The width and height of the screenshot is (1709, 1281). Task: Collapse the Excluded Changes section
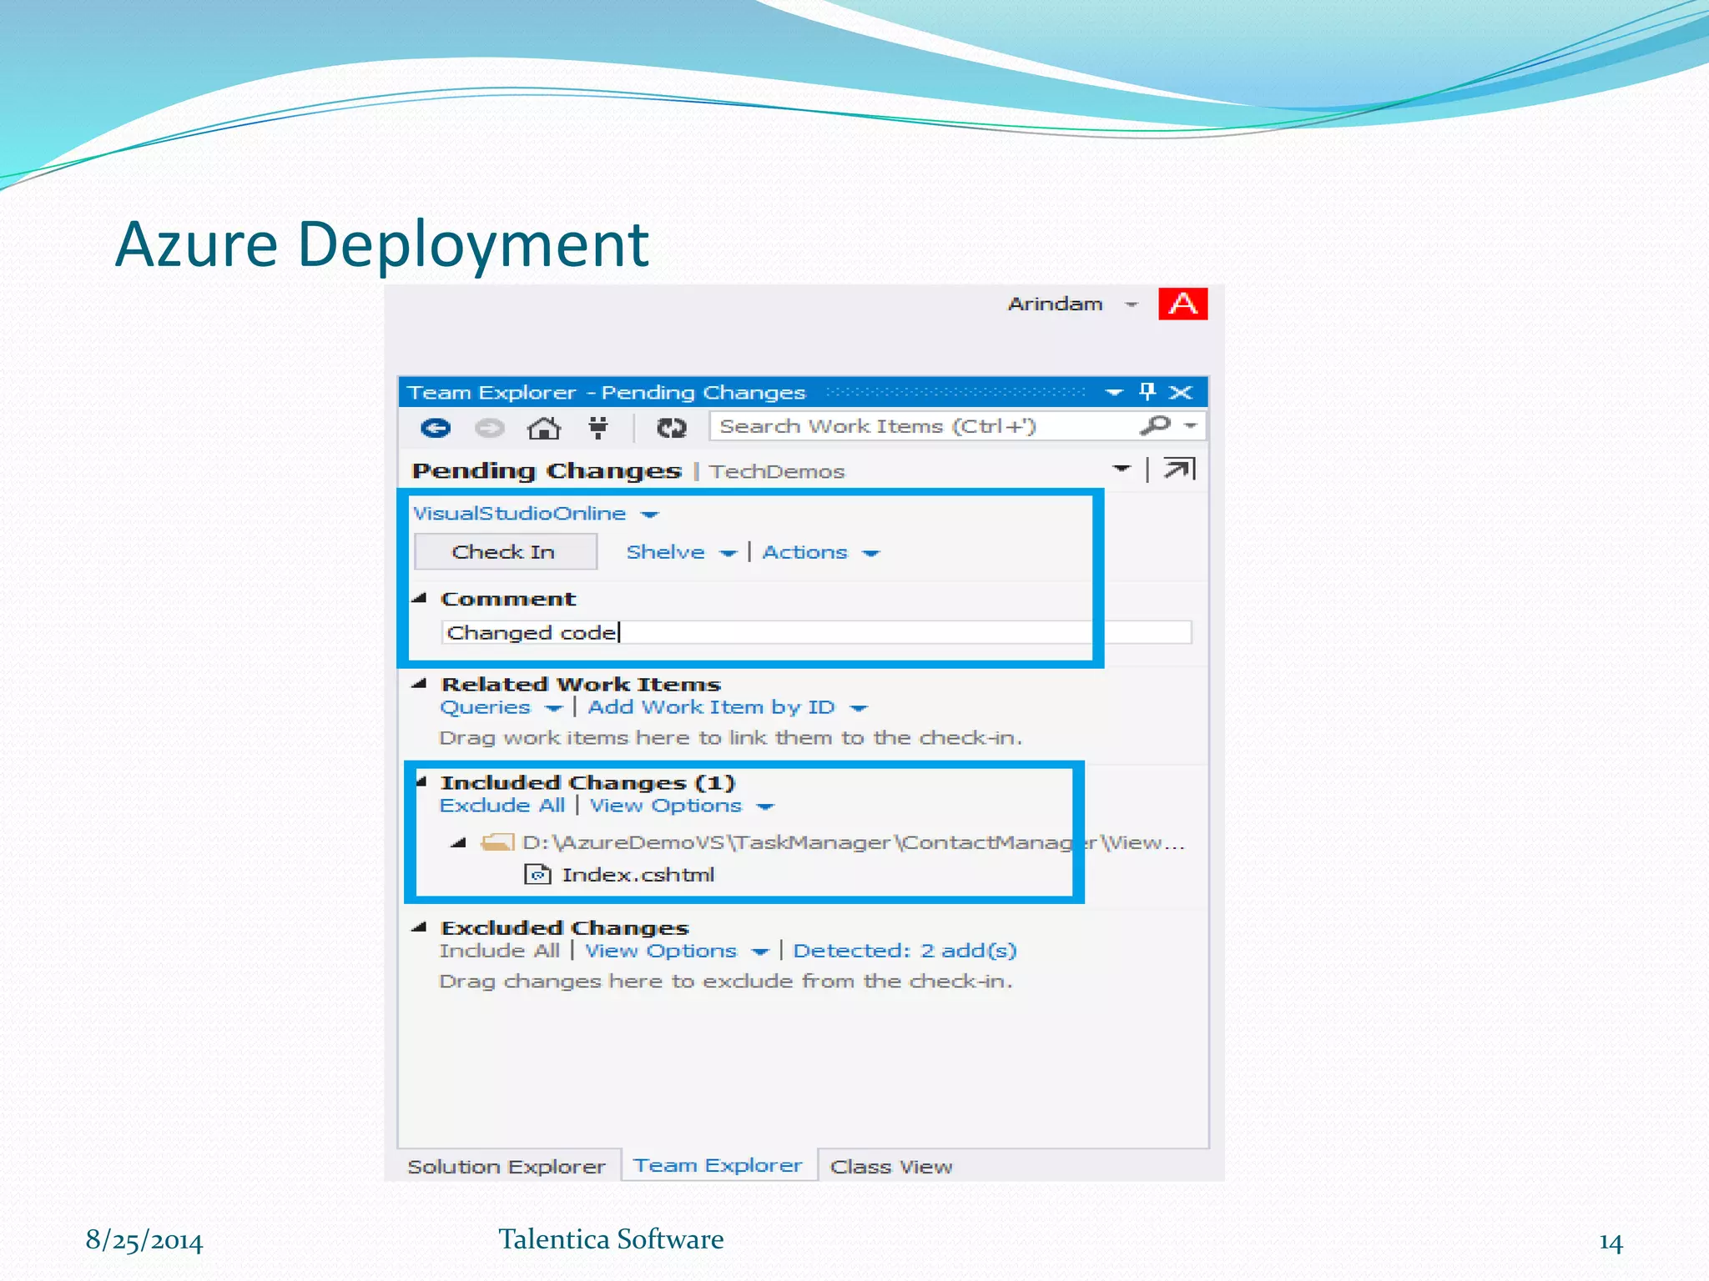pyautogui.click(x=420, y=927)
